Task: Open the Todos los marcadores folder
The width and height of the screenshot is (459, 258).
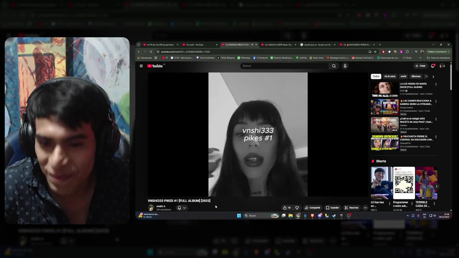Action: click(438, 58)
